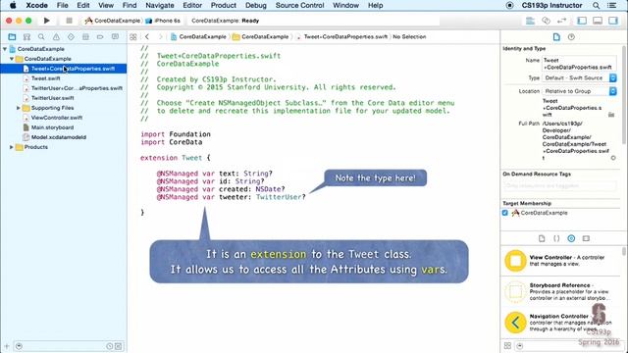Viewport: 628px width, 353px height.
Task: Toggle the Utilities pane visibility
Action: click(612, 21)
